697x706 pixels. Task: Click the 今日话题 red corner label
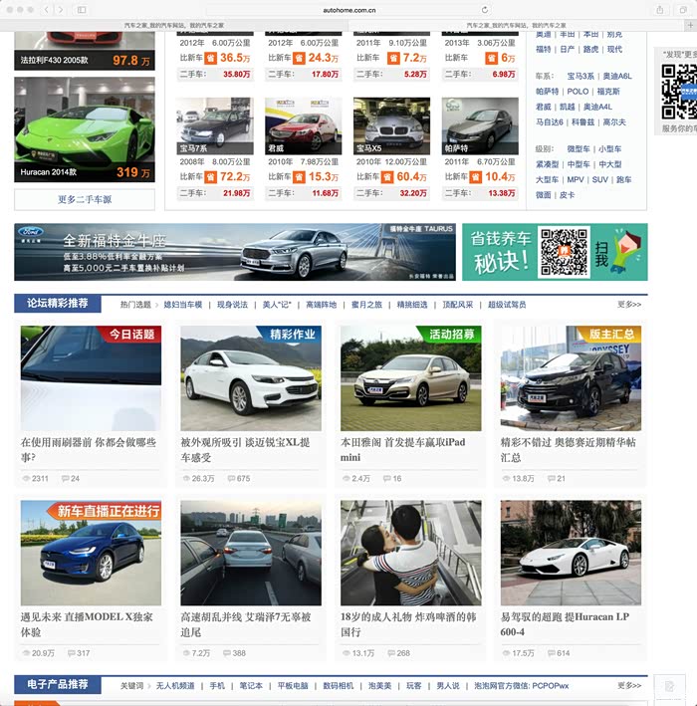pyautogui.click(x=131, y=335)
